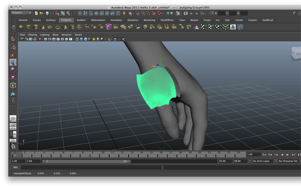This screenshot has width=301, height=188.
Task: Select the Soft Modification tool
Action: (x=13, y=93)
